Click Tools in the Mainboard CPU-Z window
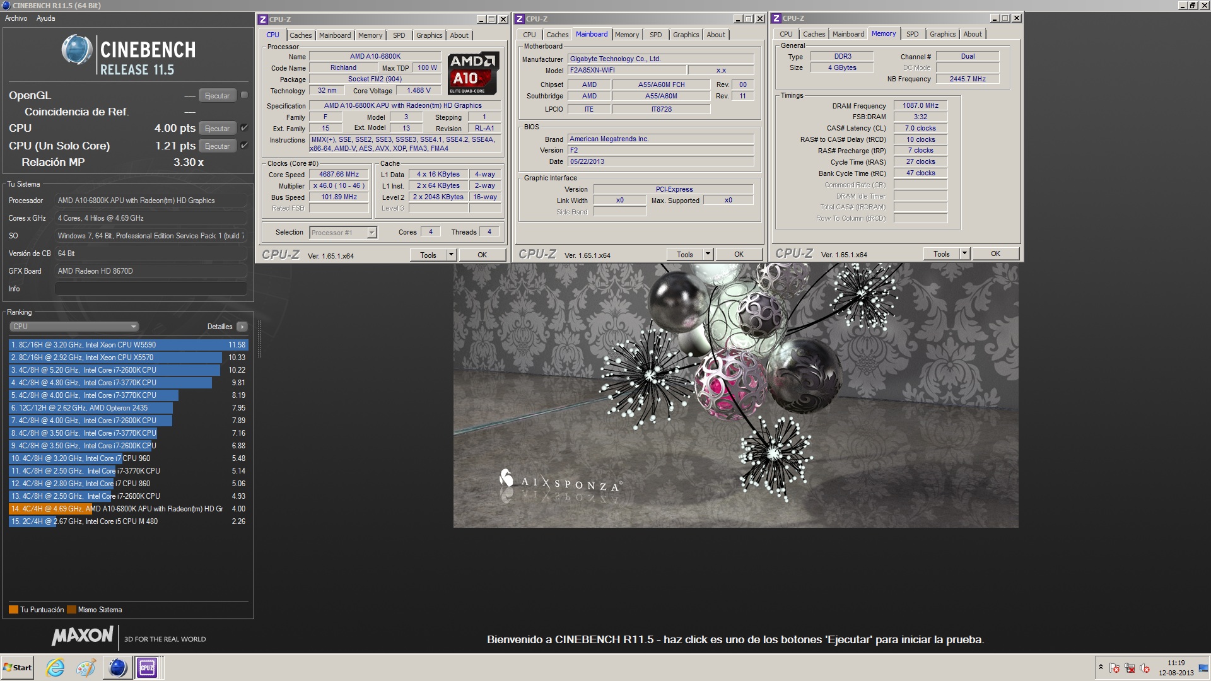The width and height of the screenshot is (1211, 681). pyautogui.click(x=685, y=254)
